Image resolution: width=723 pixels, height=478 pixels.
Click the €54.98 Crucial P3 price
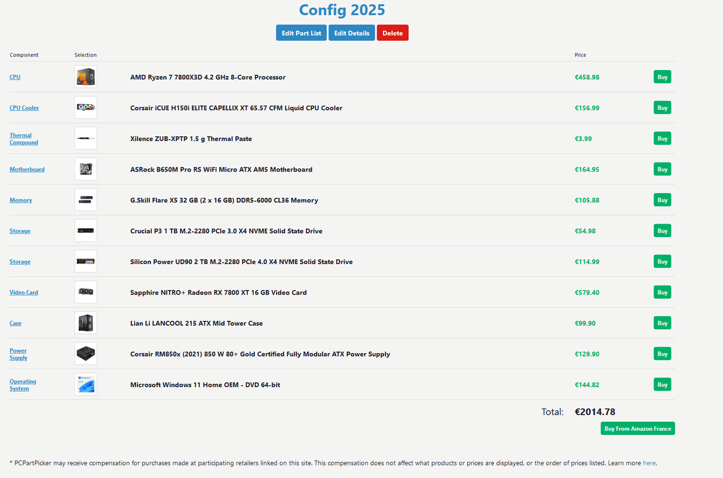[586, 231]
